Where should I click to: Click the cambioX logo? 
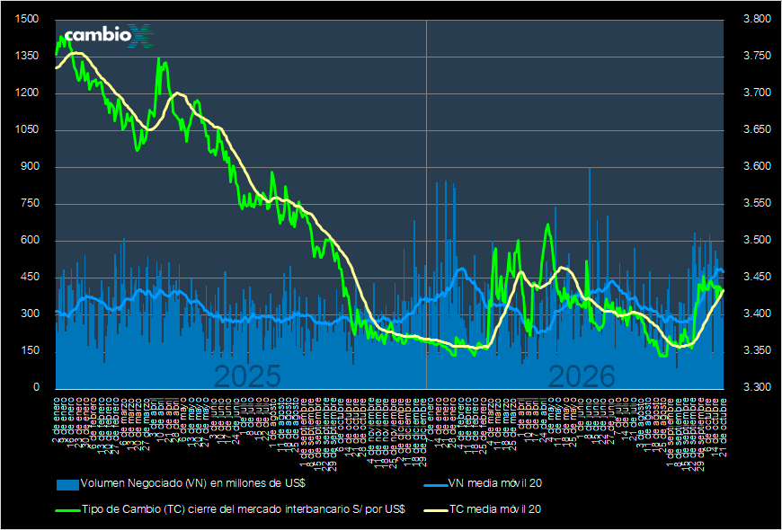pyautogui.click(x=110, y=35)
